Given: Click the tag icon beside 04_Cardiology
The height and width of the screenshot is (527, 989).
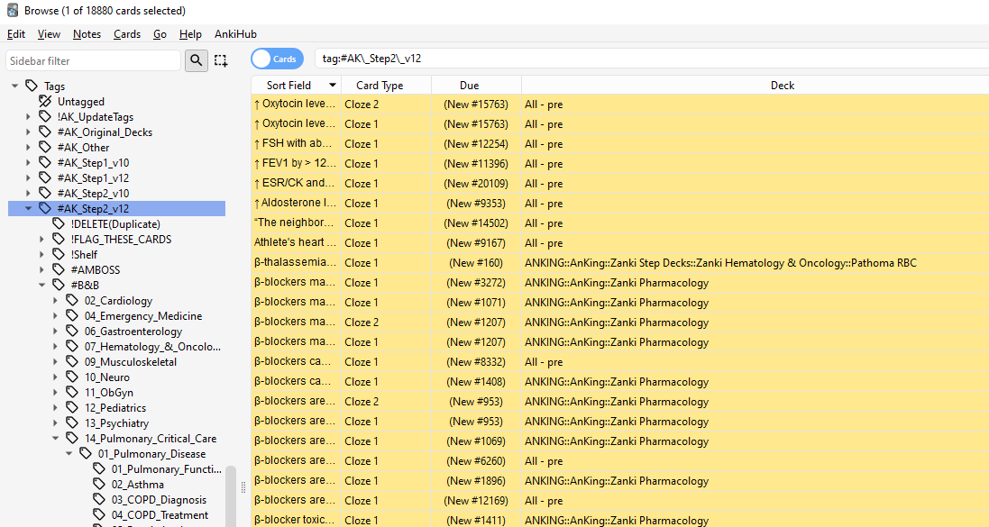Looking at the screenshot, I should pos(72,301).
